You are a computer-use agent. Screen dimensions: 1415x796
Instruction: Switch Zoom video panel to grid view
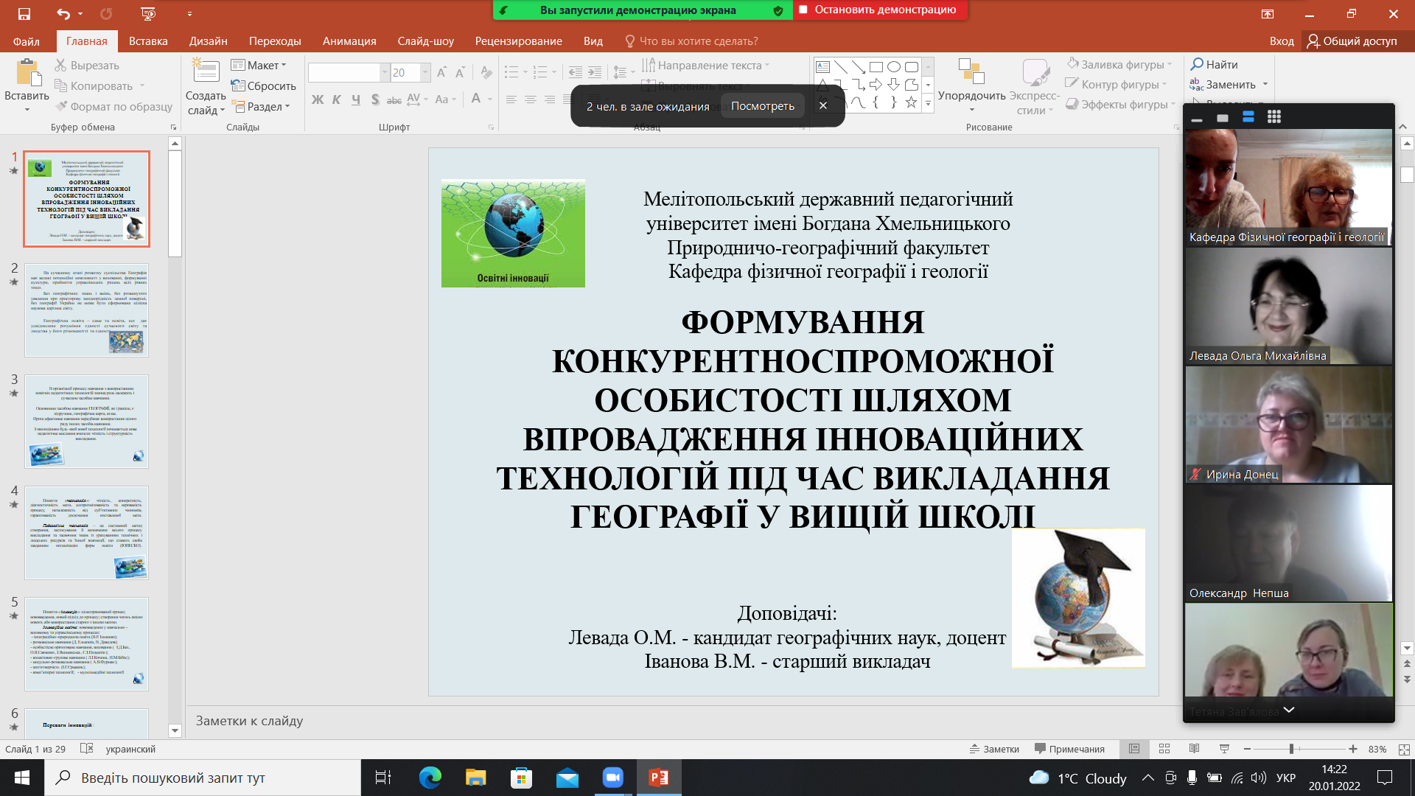click(x=1273, y=117)
